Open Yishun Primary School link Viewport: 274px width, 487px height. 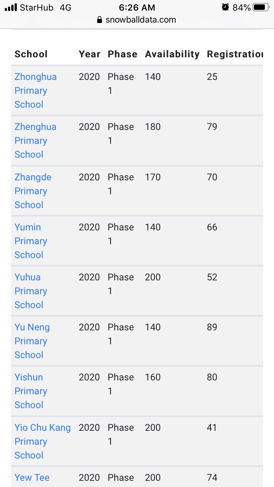tap(31, 391)
